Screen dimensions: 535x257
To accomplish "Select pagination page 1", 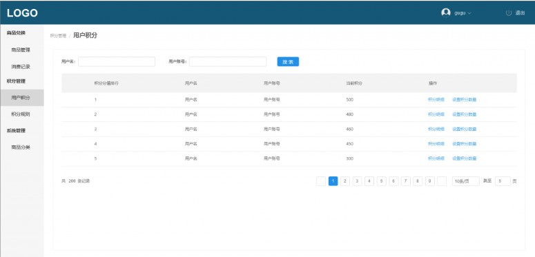I will (333, 181).
